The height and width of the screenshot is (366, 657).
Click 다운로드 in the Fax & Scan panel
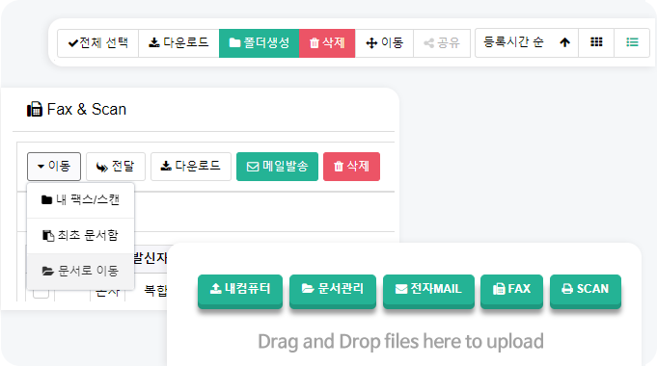pyautogui.click(x=191, y=167)
